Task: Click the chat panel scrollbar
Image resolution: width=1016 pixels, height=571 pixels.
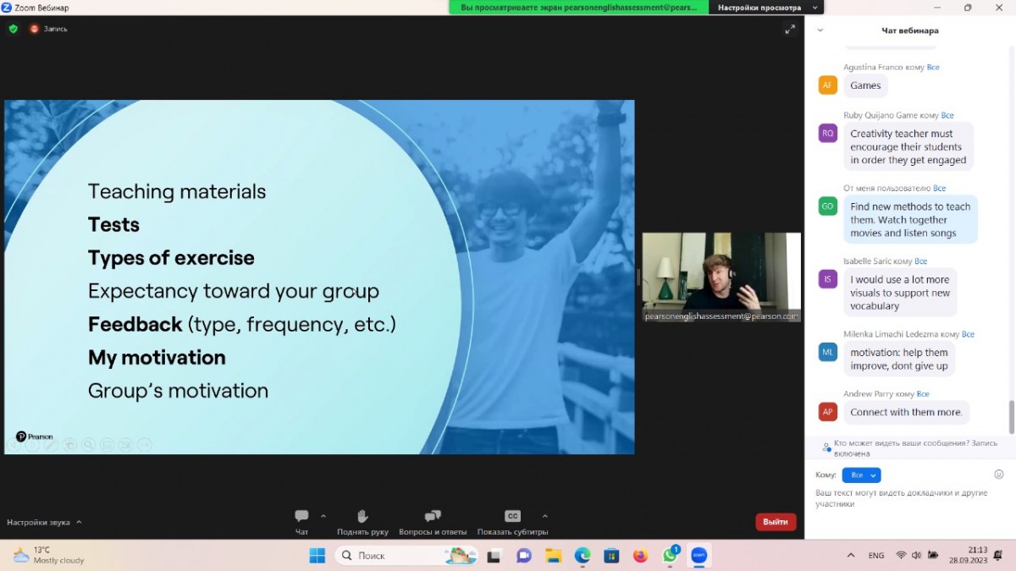Action: [x=1010, y=415]
